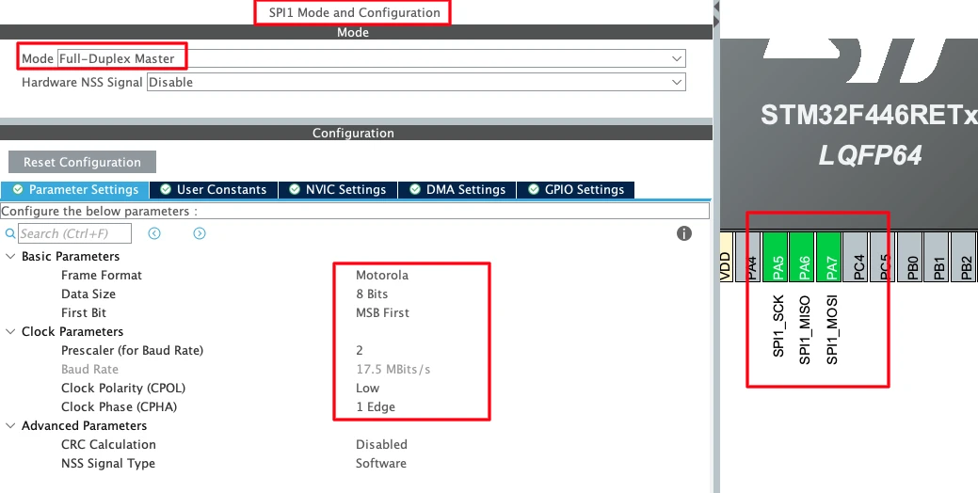This screenshot has height=493, width=978.
Task: Click the gray PB2 pin
Action: coord(964,256)
